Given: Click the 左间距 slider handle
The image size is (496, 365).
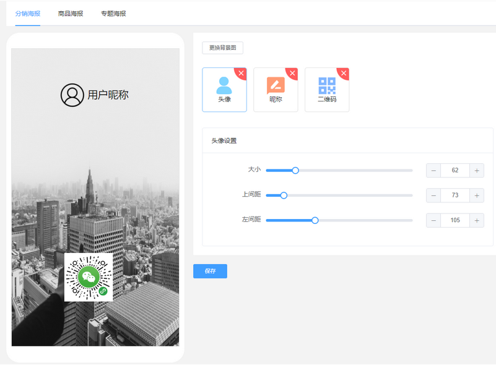Looking at the screenshot, I should pos(315,220).
